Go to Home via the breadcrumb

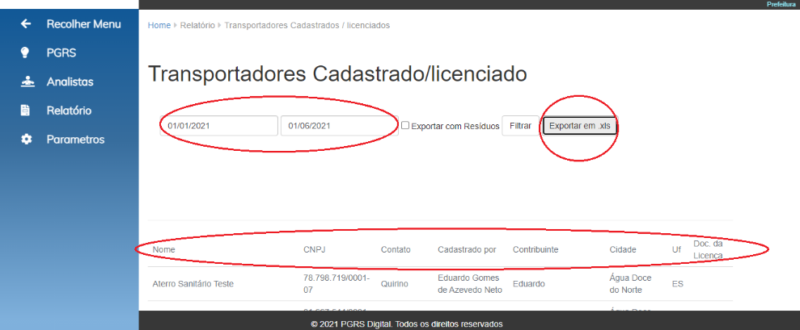click(159, 25)
